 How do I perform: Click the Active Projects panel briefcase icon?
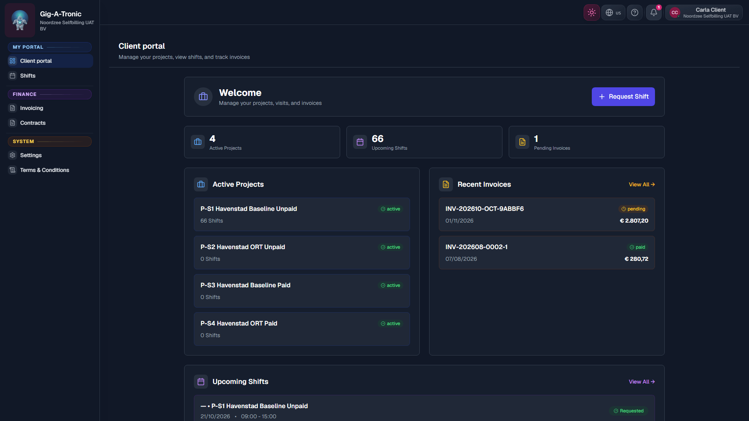tap(201, 184)
